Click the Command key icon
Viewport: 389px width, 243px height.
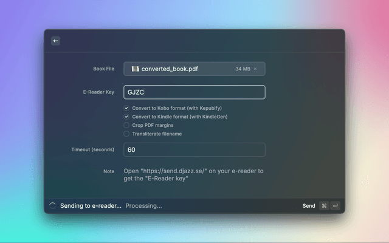point(324,206)
